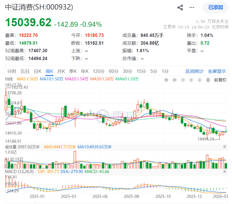The width and height of the screenshot is (232, 204).
Task: Close the MACD indicator panel
Action: [224, 171]
